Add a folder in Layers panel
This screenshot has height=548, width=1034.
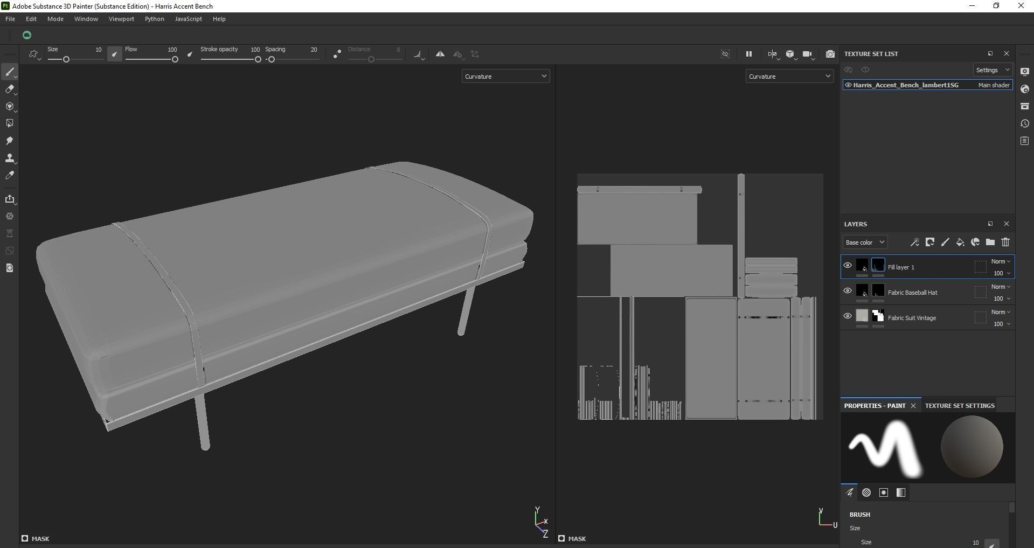pos(990,242)
